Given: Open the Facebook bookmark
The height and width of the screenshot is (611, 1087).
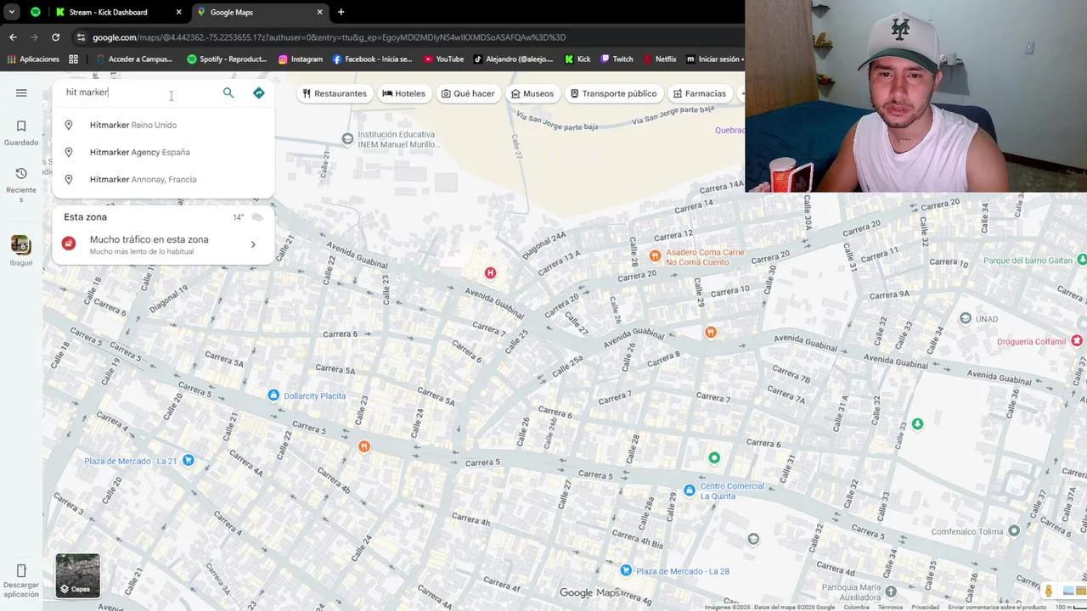Looking at the screenshot, I should point(373,59).
